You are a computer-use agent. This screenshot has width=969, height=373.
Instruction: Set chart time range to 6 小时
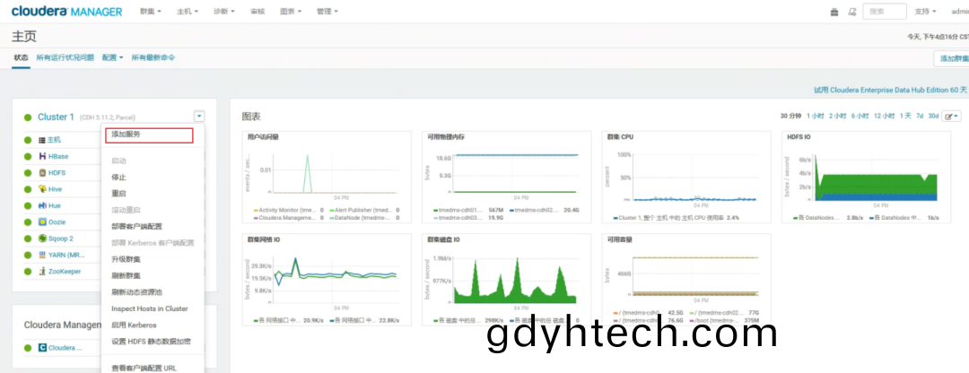(x=860, y=116)
